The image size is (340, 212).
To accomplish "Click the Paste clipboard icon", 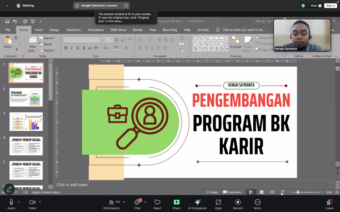I will [8, 40].
